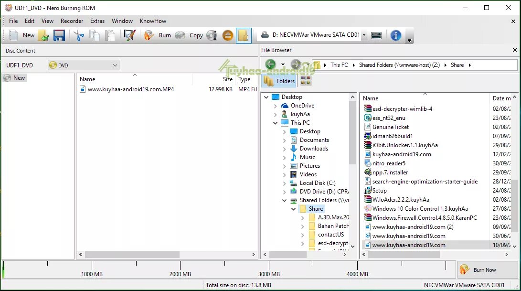Click the disc info icon
Image resolution: width=521 pixels, height=291 pixels.
point(212,35)
